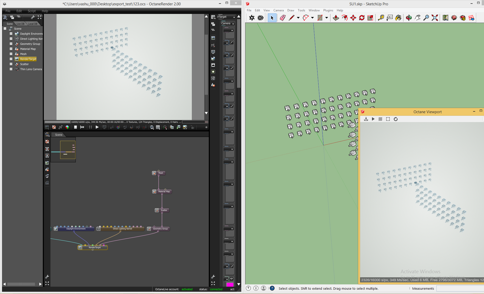Screen dimensions: 484x294
Task: Click the Zoom Extents tool
Action: (x=435, y=18)
